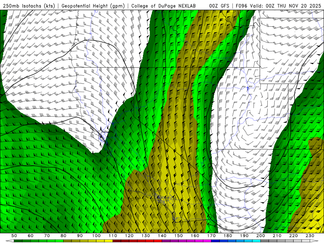Click the 220 knot legend label
Viewport: 324px width, 243px height.
click(293, 236)
